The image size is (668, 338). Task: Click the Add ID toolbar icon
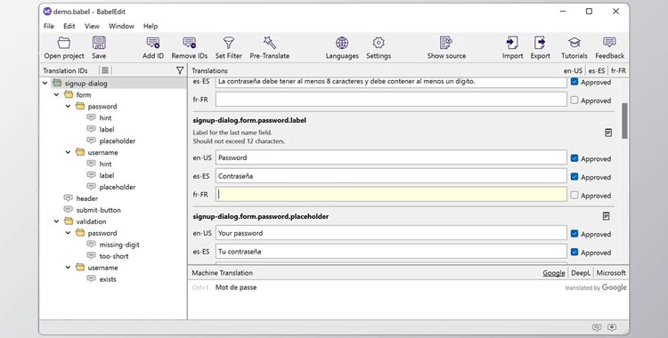(153, 43)
